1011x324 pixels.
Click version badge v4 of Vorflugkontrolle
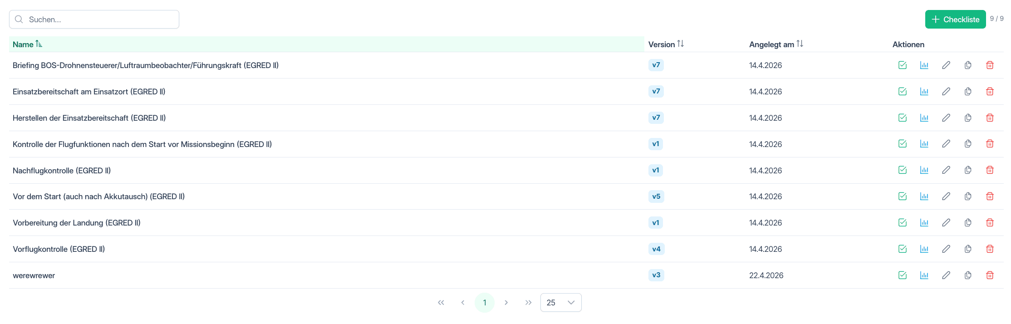[x=656, y=249]
